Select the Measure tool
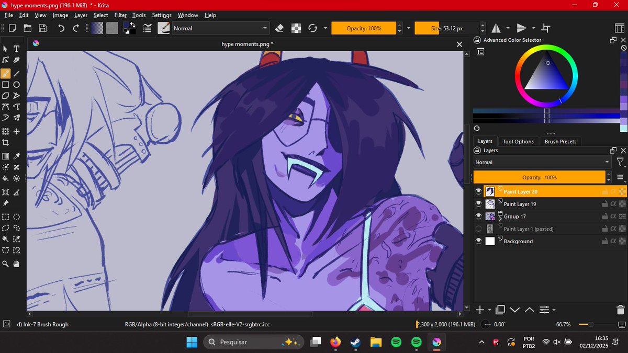 point(17,192)
